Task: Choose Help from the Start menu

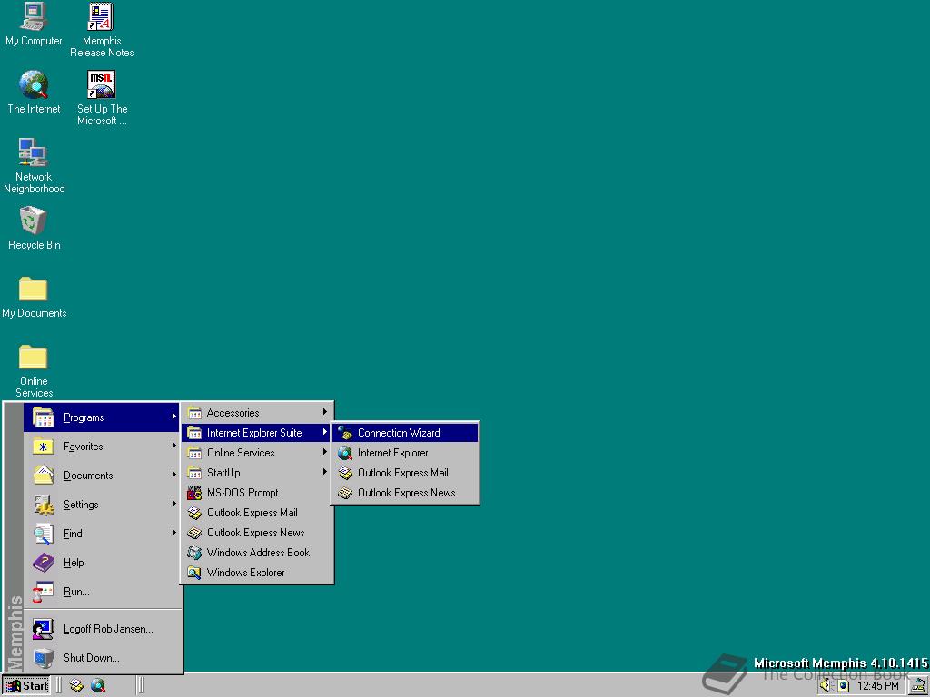Action: (x=103, y=563)
